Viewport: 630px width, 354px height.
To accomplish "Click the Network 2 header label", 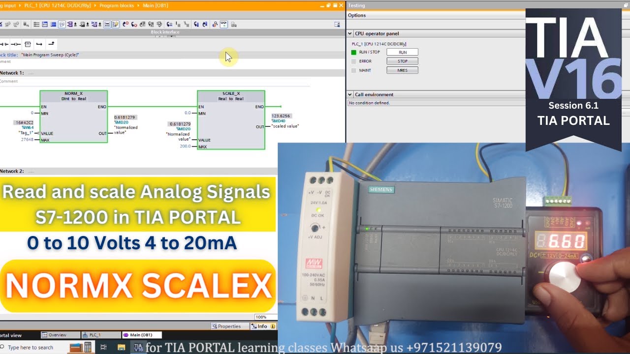I will coord(12,171).
